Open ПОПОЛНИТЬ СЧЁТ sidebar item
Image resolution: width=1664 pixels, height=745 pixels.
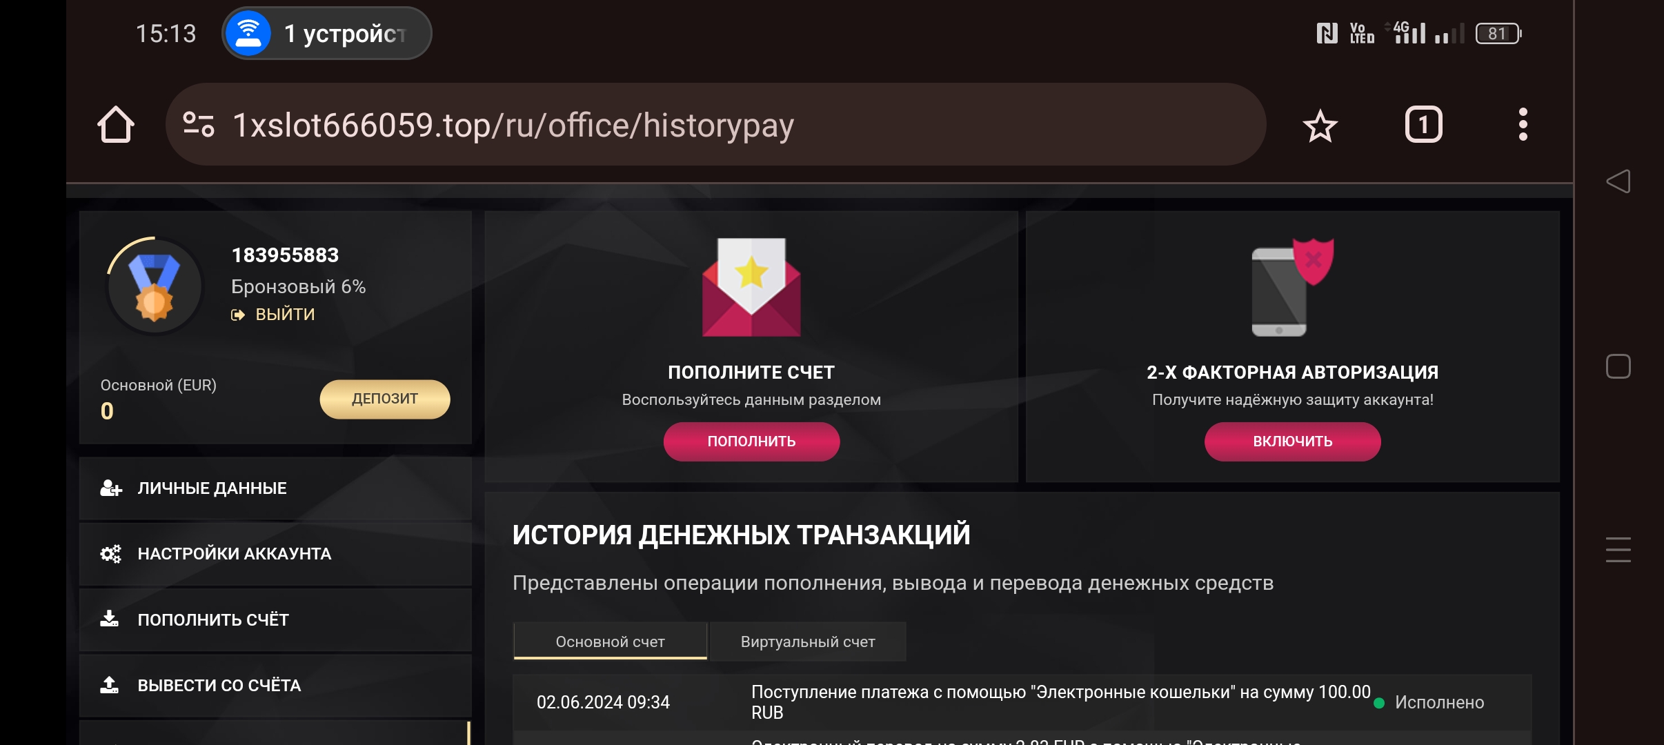275,619
